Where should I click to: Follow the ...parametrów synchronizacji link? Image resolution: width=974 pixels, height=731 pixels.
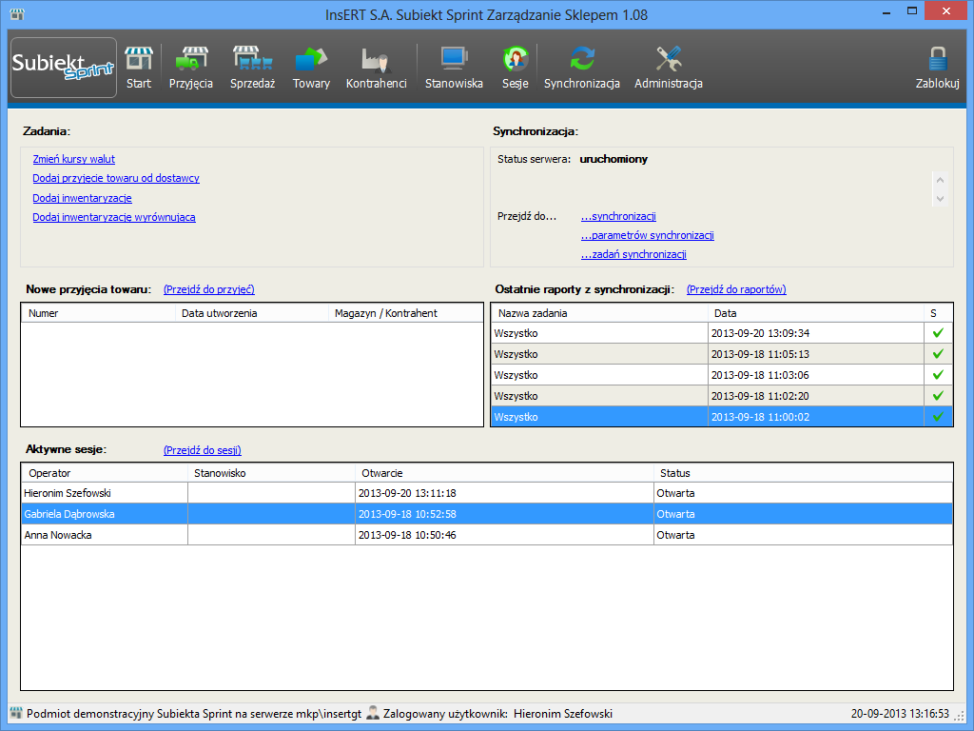[647, 235]
